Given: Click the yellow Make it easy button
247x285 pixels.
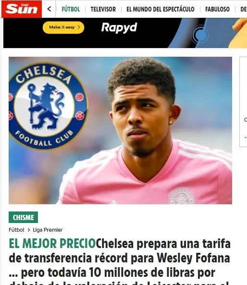Looking at the screenshot, I should tap(63, 27).
